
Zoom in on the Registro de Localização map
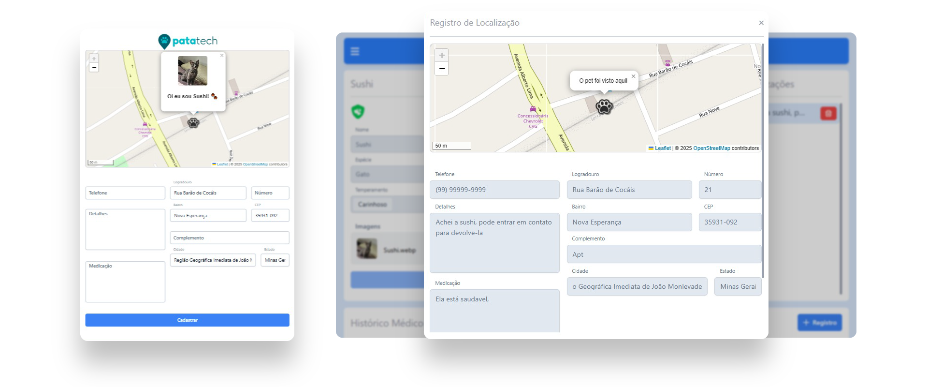(x=441, y=55)
